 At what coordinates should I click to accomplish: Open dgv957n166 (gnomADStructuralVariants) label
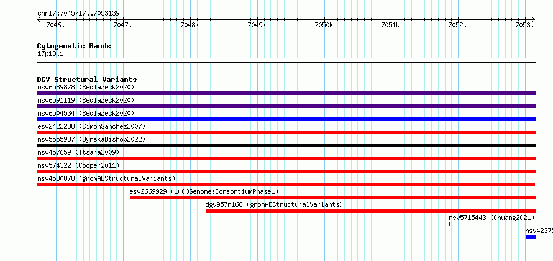point(274,205)
